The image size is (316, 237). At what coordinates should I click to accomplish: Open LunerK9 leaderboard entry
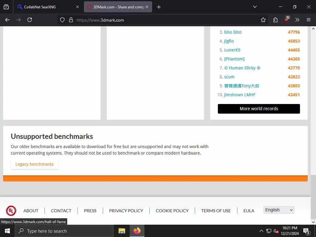click(x=232, y=50)
